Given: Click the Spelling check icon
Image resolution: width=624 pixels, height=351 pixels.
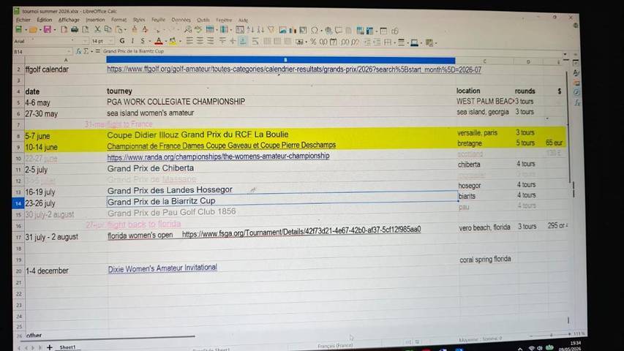Looking at the screenshot, I should tap(198, 30).
